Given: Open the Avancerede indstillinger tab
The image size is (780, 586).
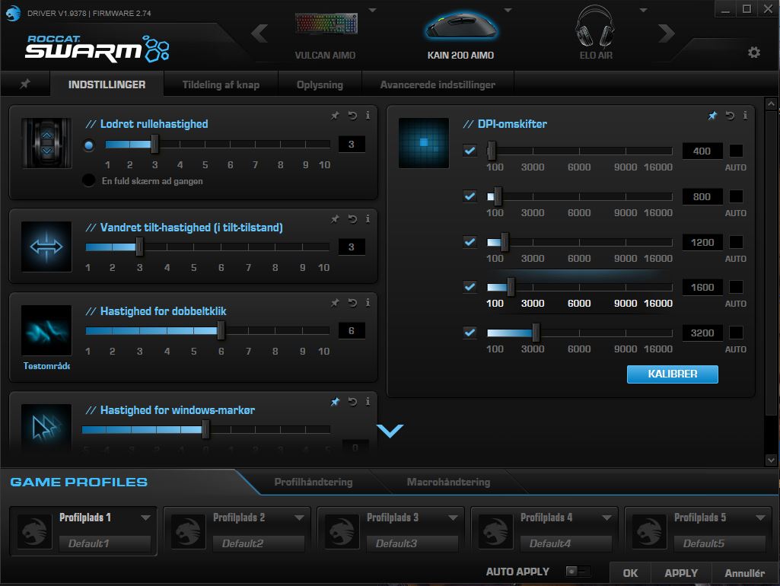Looking at the screenshot, I should point(438,84).
